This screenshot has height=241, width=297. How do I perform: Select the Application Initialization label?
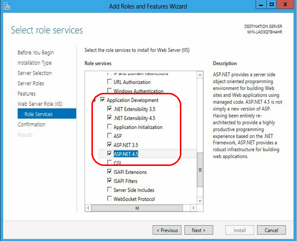click(138, 127)
